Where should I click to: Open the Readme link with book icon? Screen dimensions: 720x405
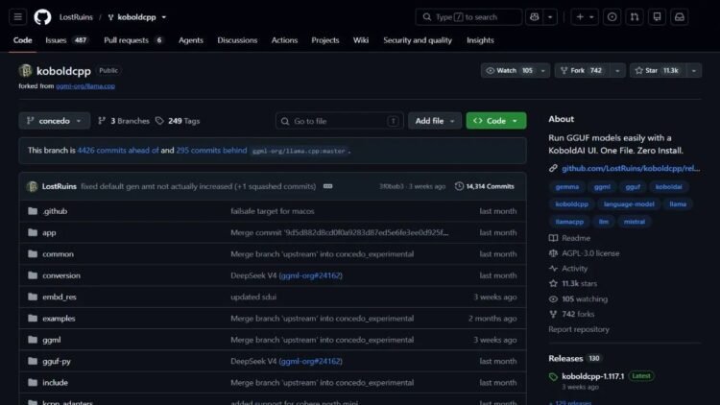[569, 238]
